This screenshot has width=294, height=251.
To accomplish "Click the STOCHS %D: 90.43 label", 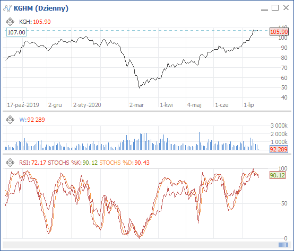I will point(124,163).
